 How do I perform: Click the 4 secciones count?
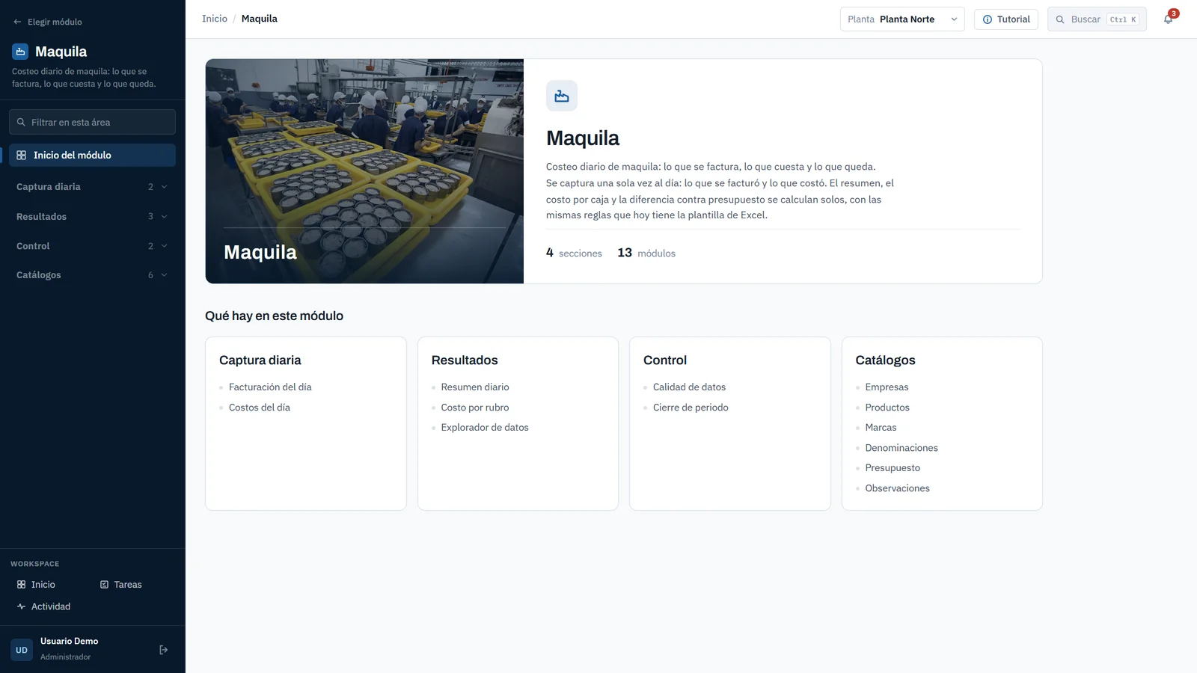pyautogui.click(x=574, y=253)
